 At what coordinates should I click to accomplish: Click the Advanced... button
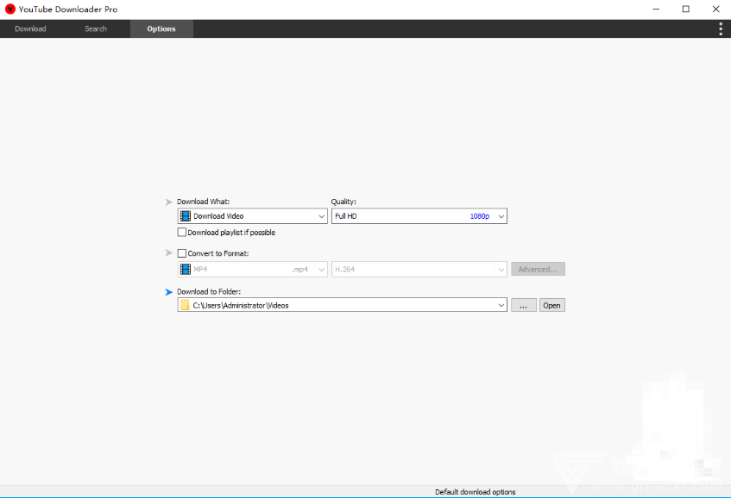click(x=538, y=270)
